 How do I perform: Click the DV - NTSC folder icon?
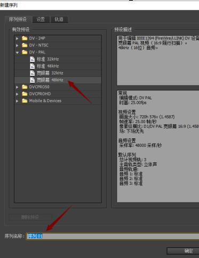pyautogui.click(x=25, y=45)
